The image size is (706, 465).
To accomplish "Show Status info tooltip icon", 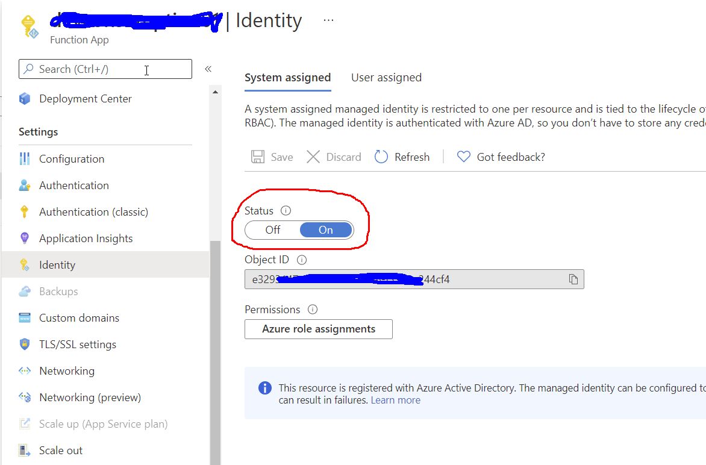I will 286,210.
